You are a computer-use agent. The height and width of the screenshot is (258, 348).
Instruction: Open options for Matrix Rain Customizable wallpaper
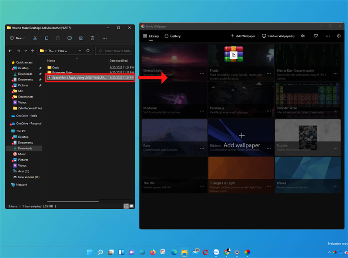coord(335,74)
